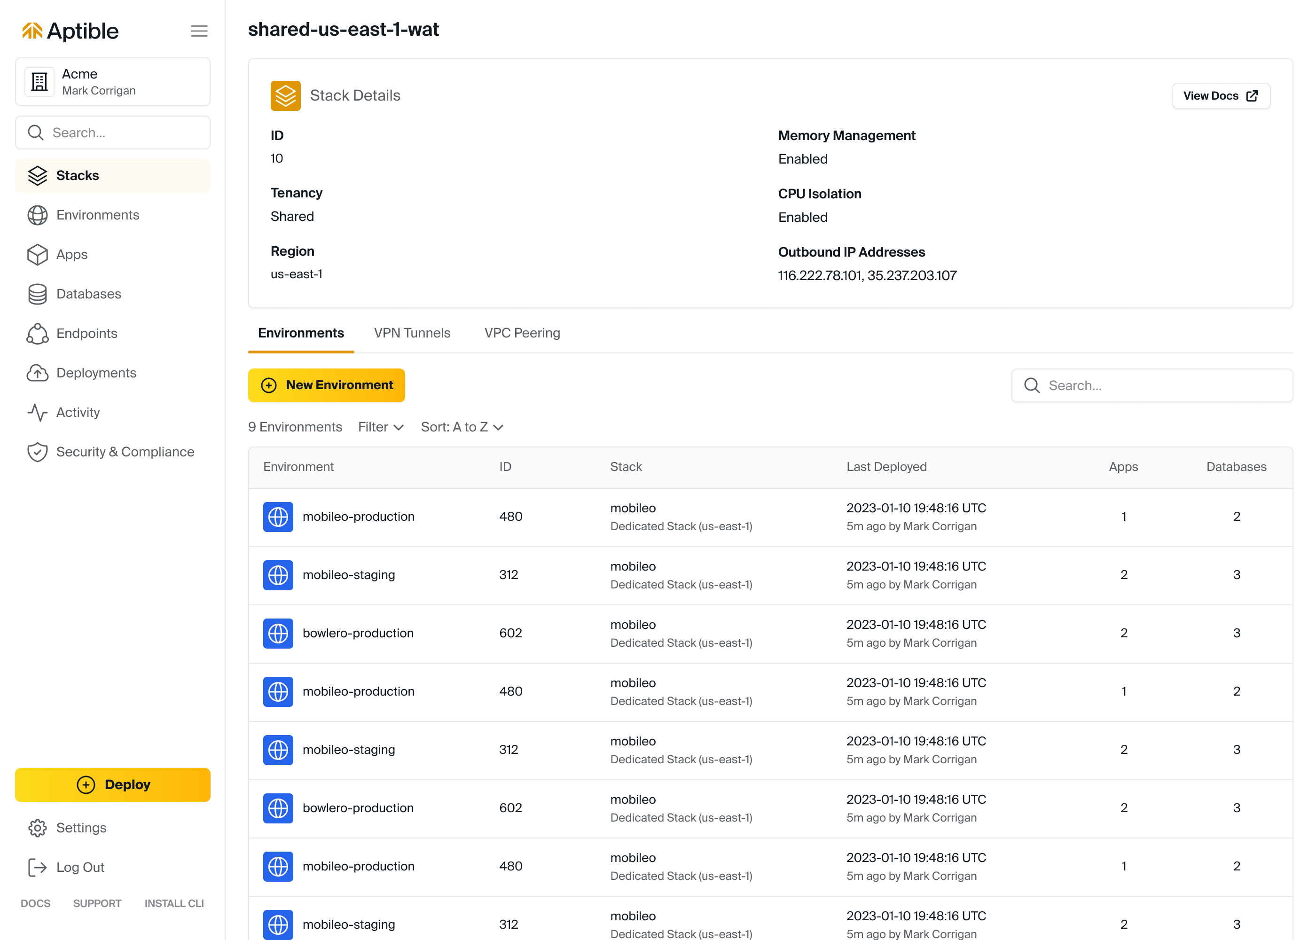Go to Environments in the sidebar

pyautogui.click(x=113, y=215)
